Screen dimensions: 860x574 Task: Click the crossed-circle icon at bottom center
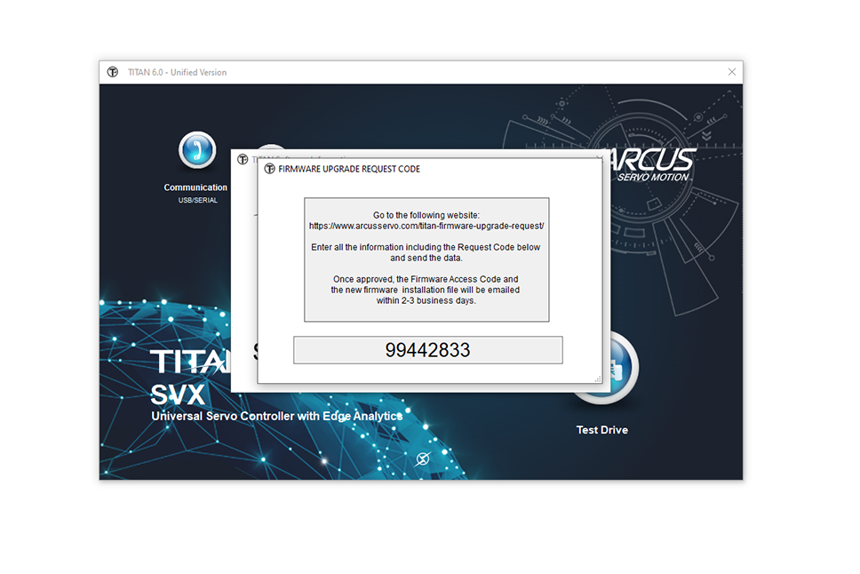423,458
